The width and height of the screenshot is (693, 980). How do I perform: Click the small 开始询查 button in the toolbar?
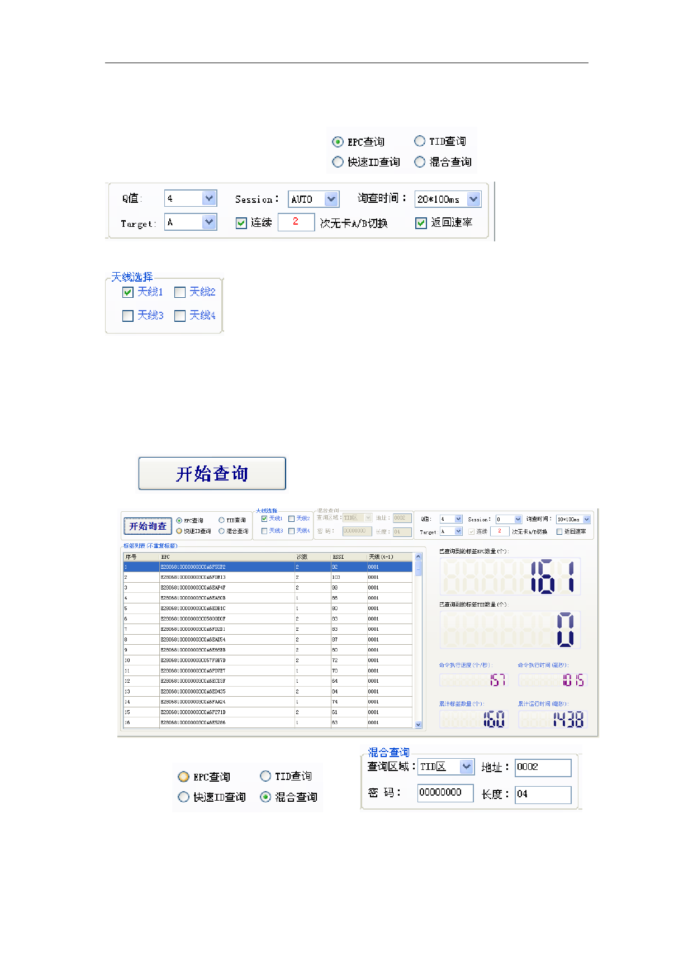pyautogui.click(x=148, y=526)
